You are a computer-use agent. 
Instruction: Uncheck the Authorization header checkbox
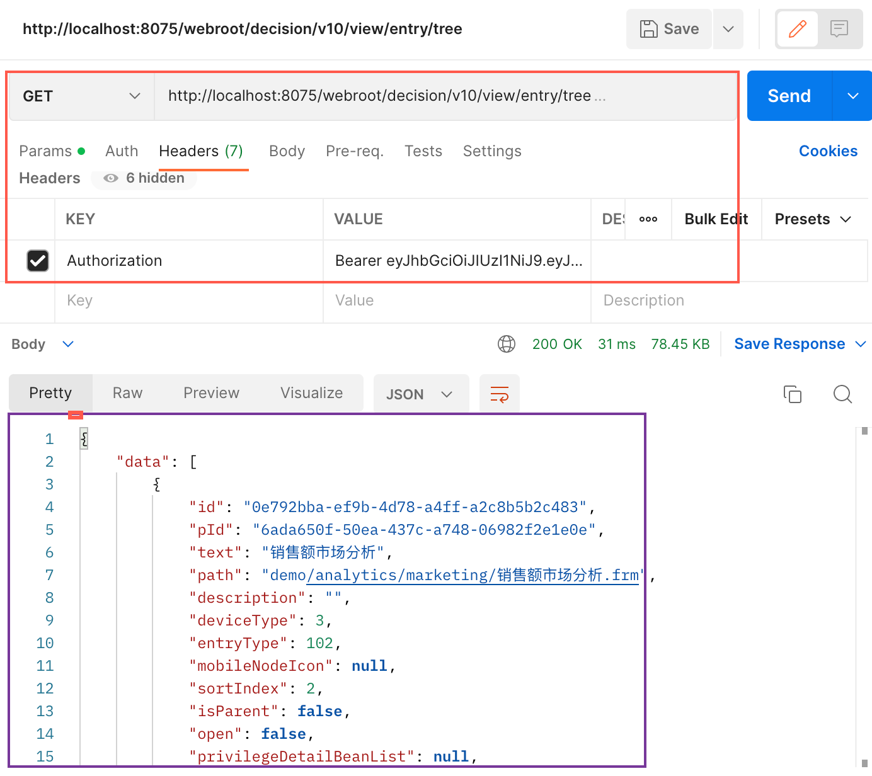point(38,261)
